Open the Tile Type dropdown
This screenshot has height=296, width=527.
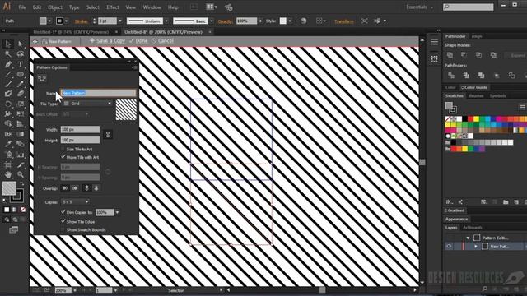(87, 104)
